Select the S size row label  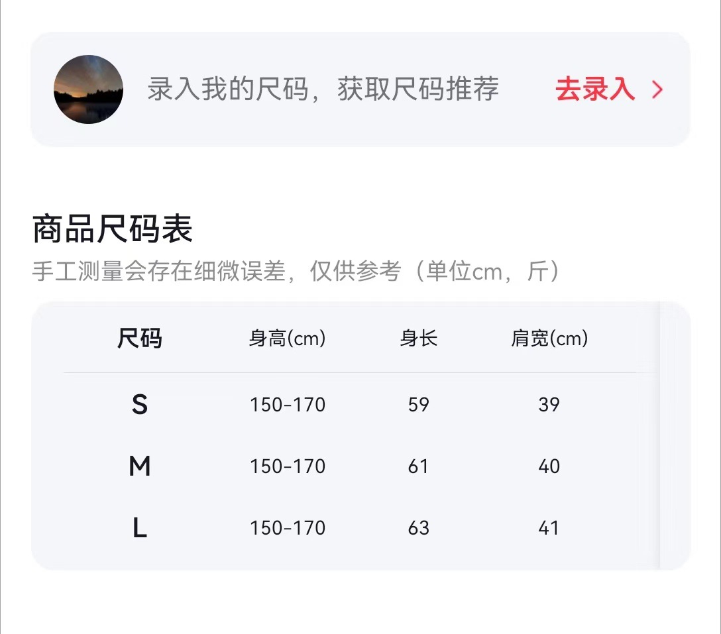139,404
